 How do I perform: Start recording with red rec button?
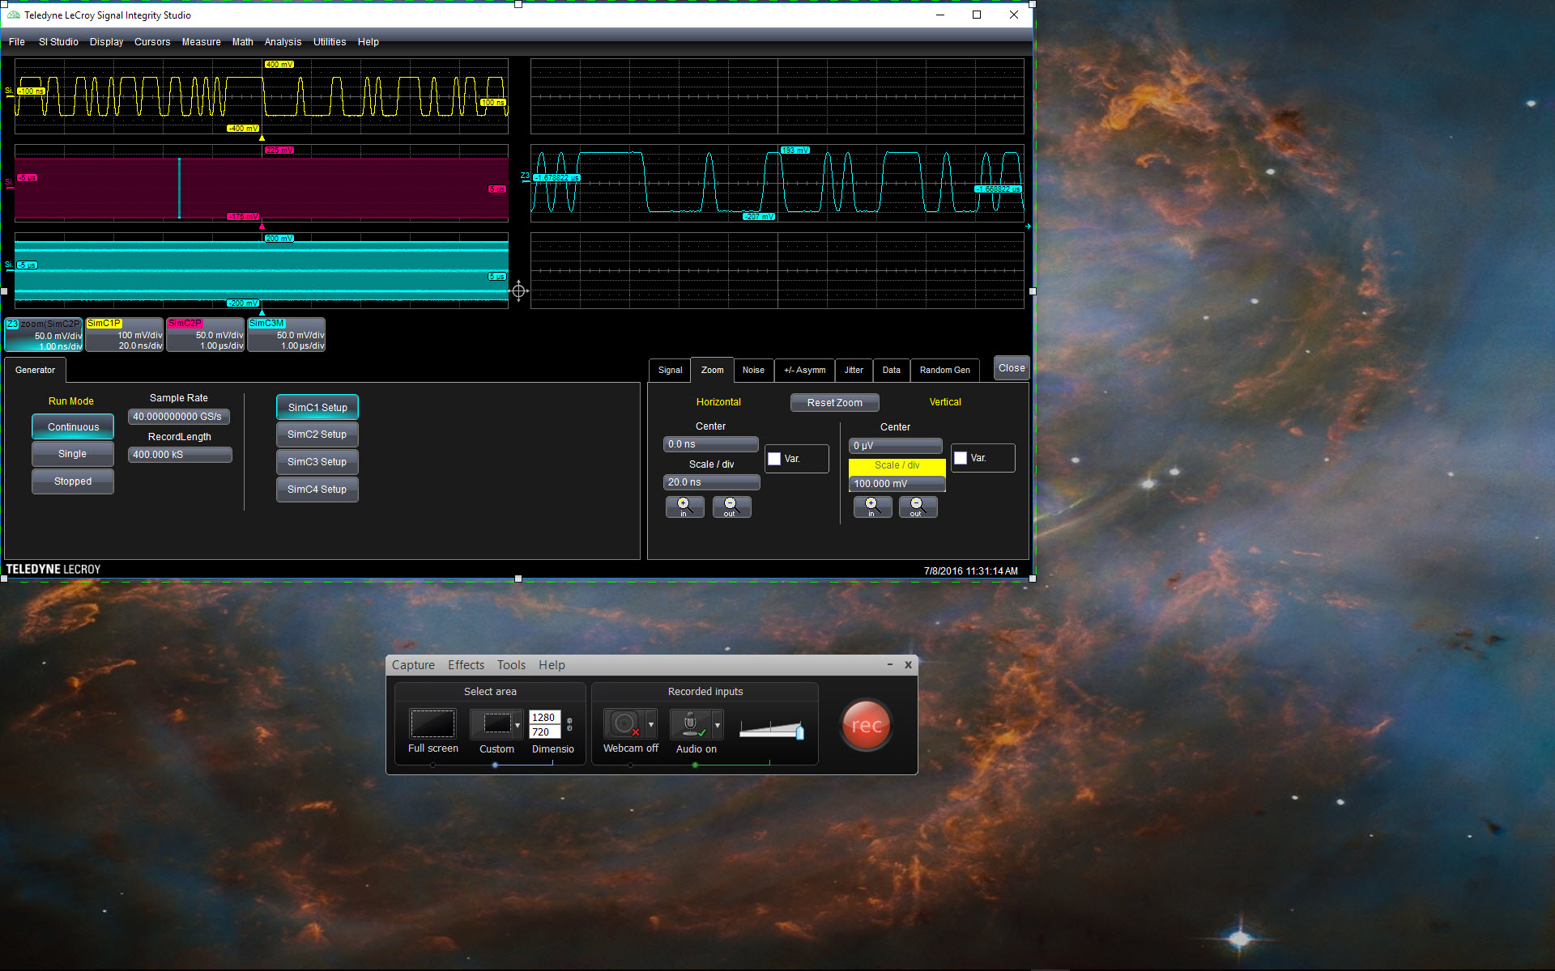(866, 725)
